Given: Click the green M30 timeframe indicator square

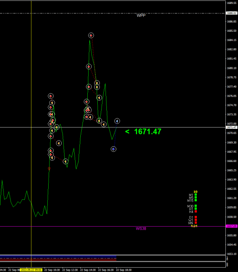Looking at the screenshot, I should coord(196,206).
